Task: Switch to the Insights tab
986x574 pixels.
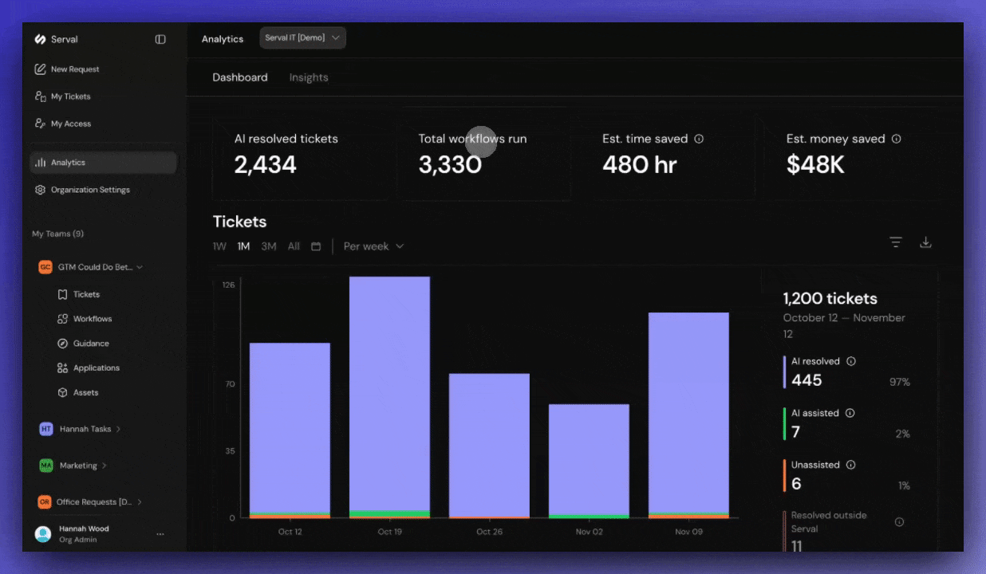Action: click(309, 77)
